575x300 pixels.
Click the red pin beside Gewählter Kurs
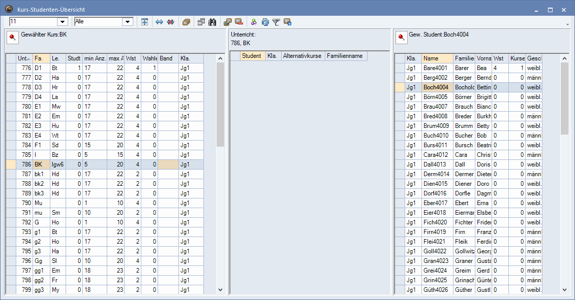coord(12,38)
